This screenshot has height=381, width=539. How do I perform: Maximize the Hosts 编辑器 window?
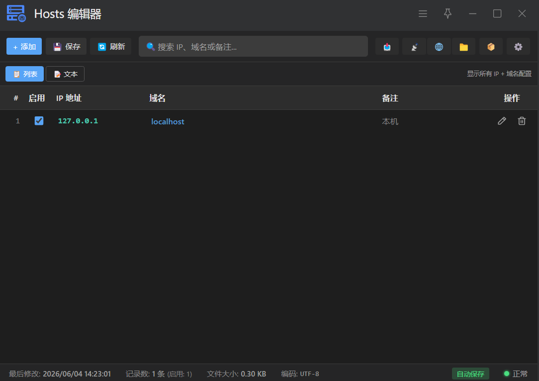pos(497,14)
